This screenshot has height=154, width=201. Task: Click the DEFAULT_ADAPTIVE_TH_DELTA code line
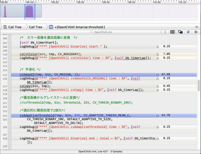click(59, 123)
